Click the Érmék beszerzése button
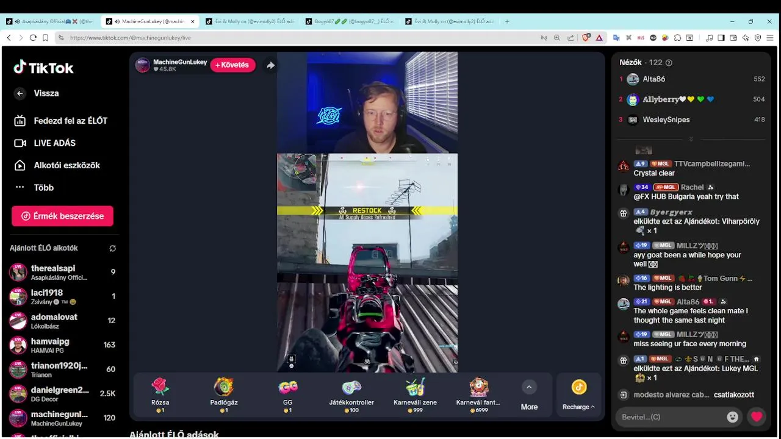The image size is (781, 439). (62, 216)
